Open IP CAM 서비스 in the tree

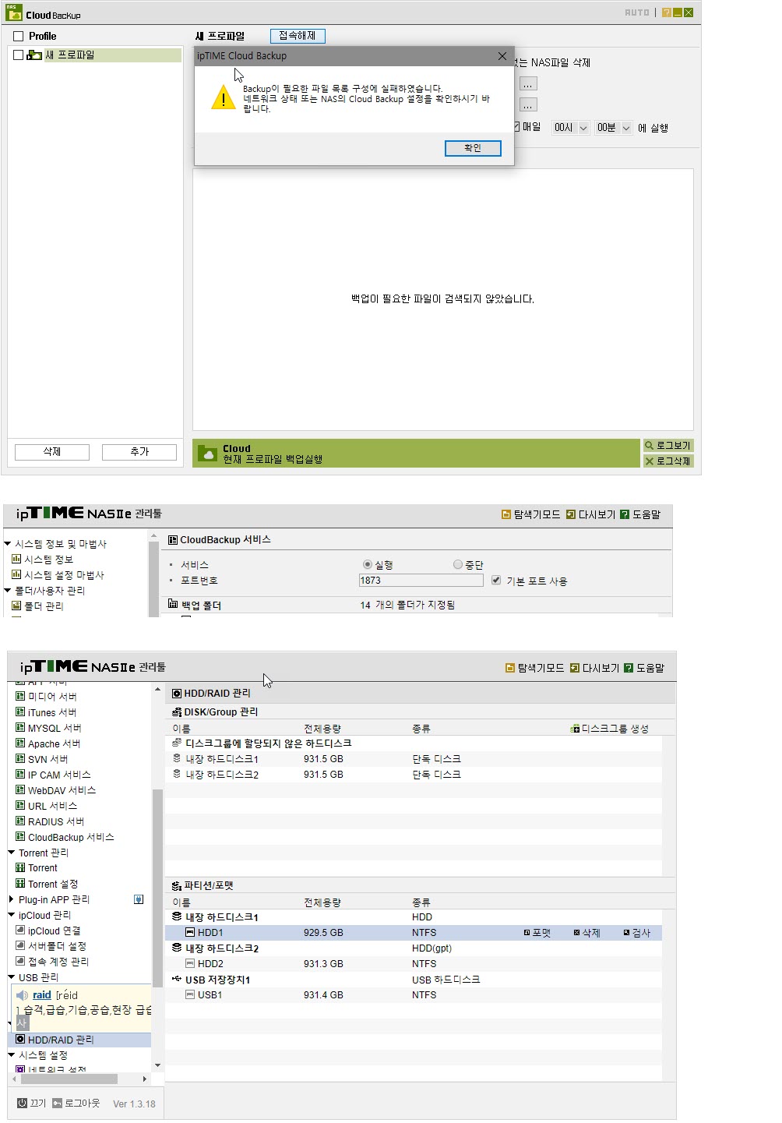[53, 775]
